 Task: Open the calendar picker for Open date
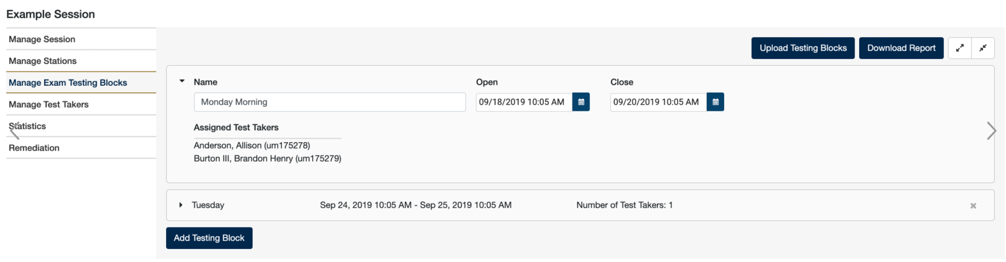[x=581, y=102]
